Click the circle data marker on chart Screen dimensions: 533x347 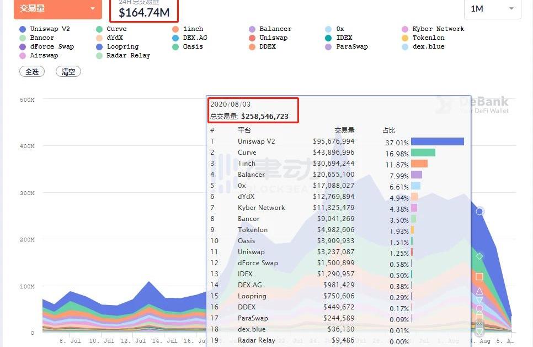coord(479,211)
